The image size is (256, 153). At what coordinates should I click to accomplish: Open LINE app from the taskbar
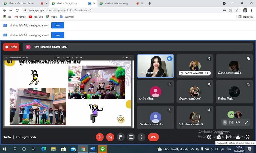pos(102,149)
